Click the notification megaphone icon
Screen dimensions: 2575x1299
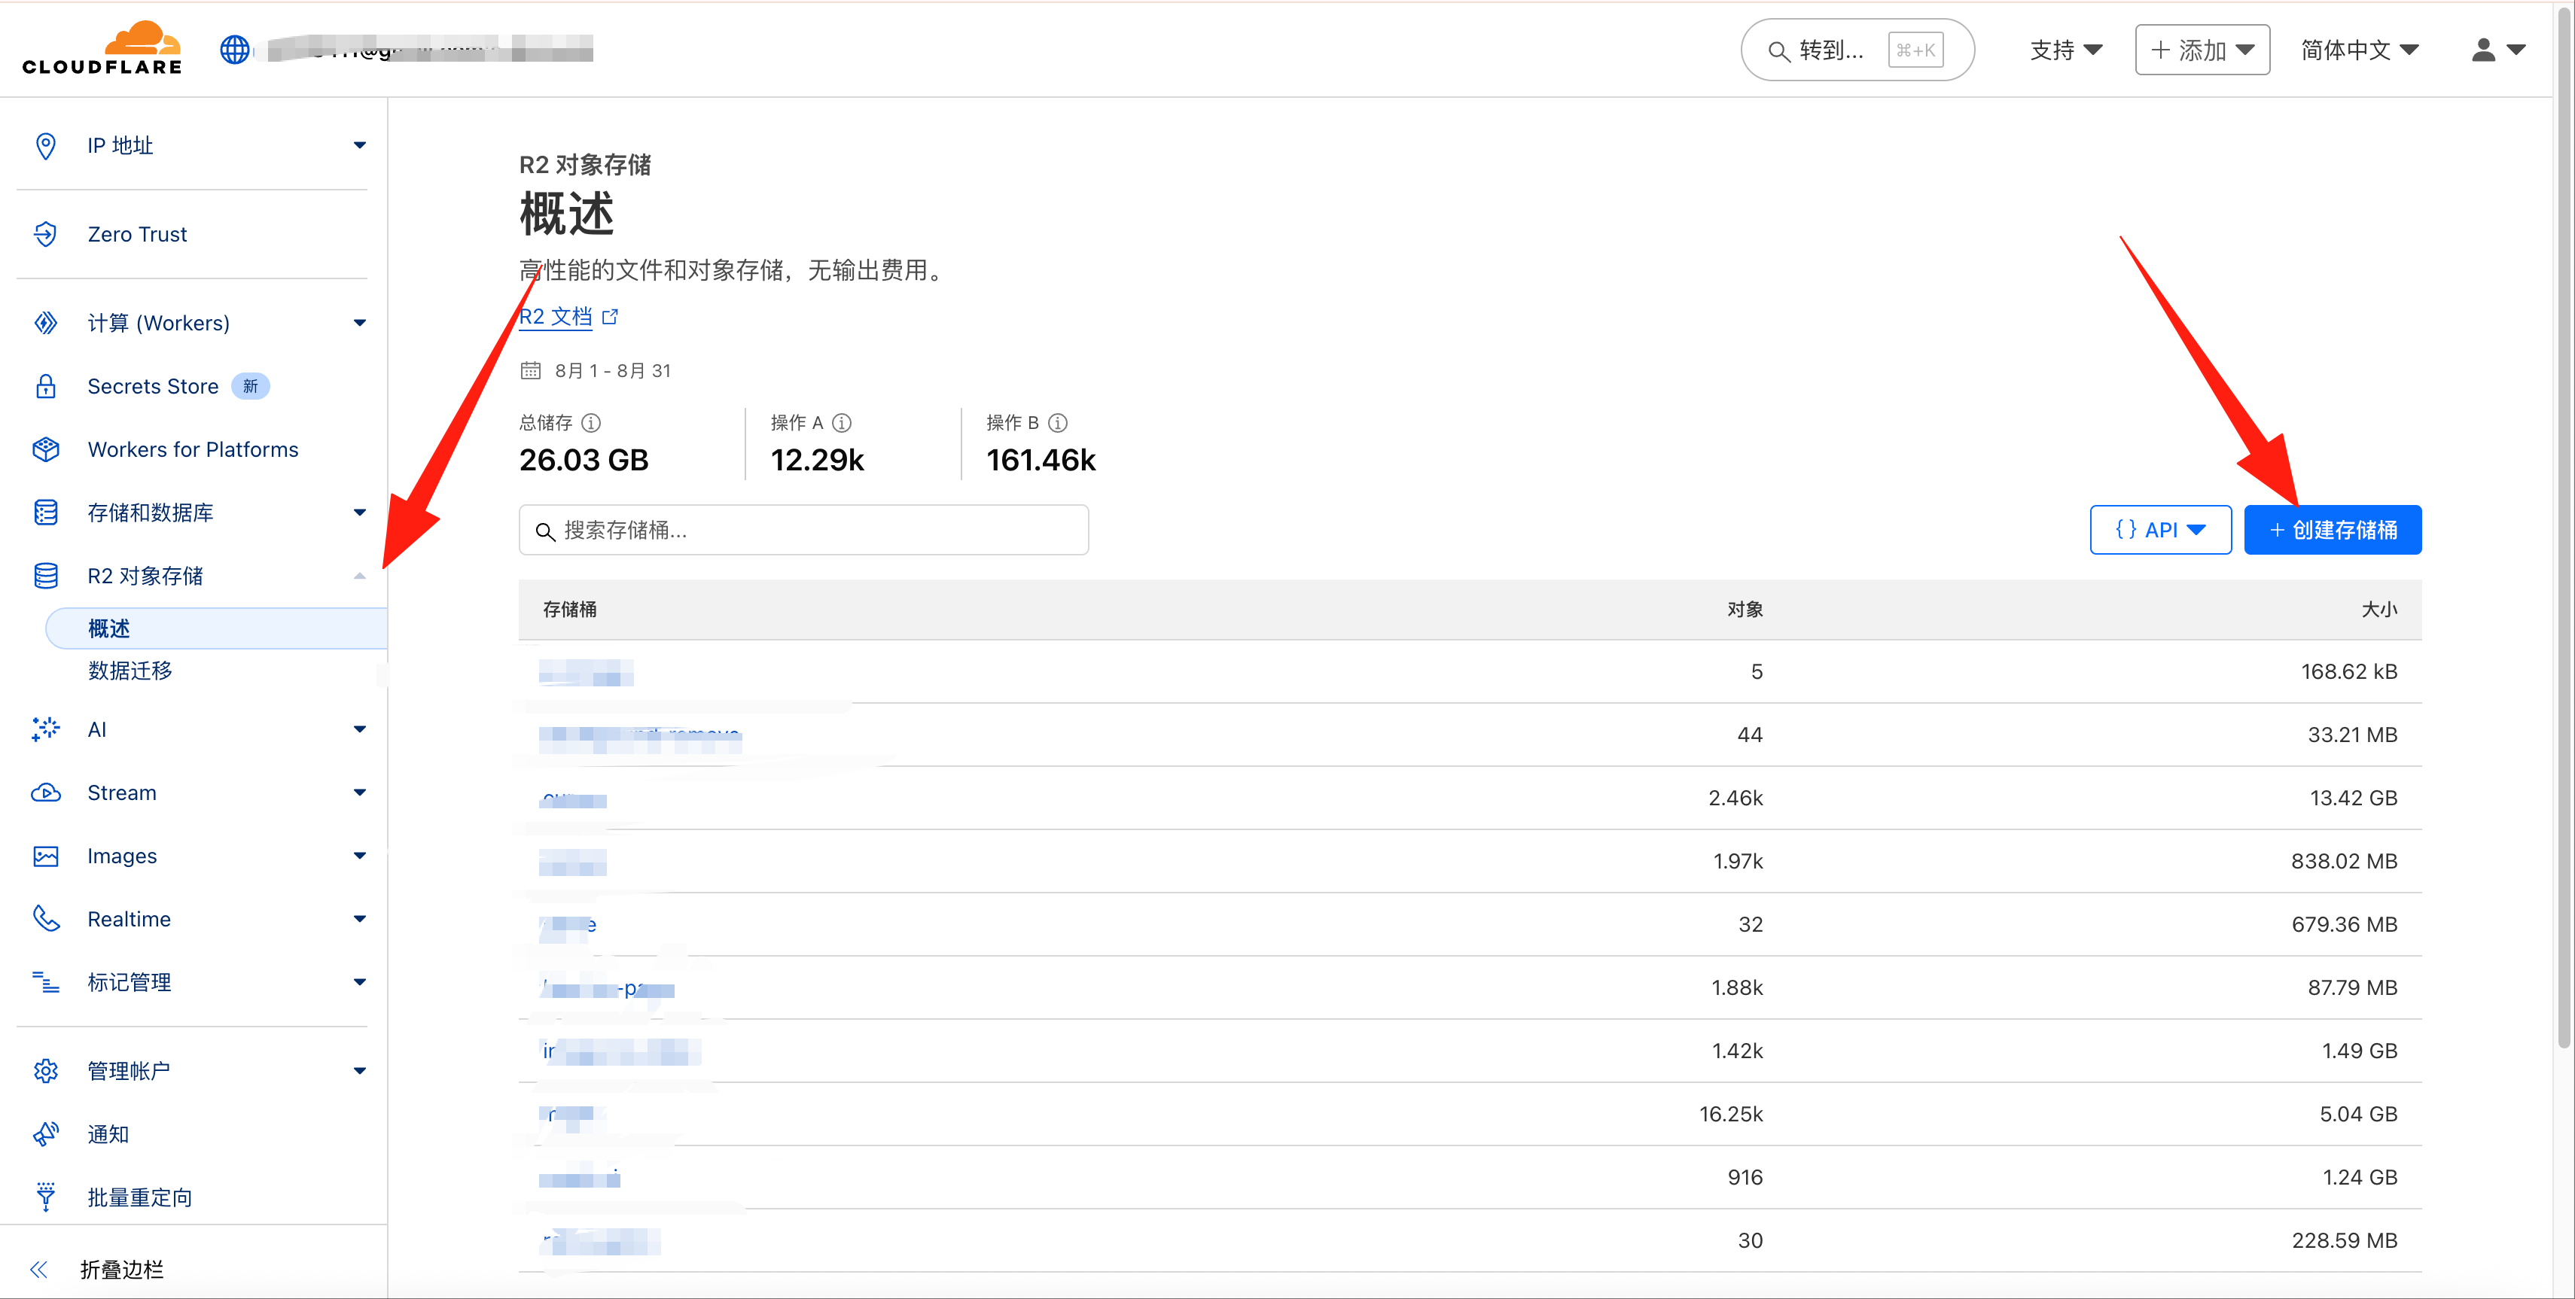pyautogui.click(x=45, y=1134)
